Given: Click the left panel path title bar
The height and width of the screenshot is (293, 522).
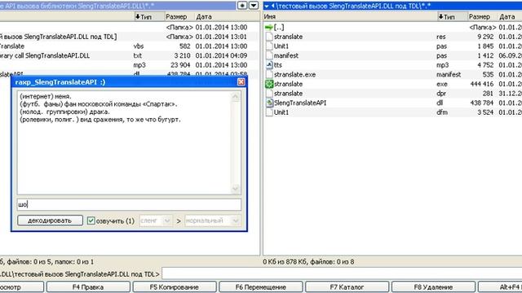Looking at the screenshot, I should click(117, 6).
